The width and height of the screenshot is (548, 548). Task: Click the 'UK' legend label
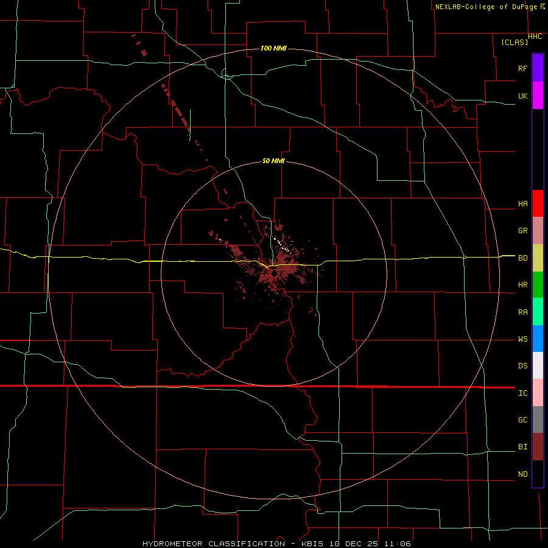click(x=522, y=96)
